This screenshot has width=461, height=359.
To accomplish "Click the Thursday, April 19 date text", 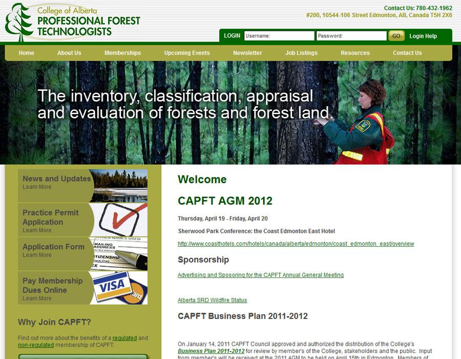I will click(223, 218).
